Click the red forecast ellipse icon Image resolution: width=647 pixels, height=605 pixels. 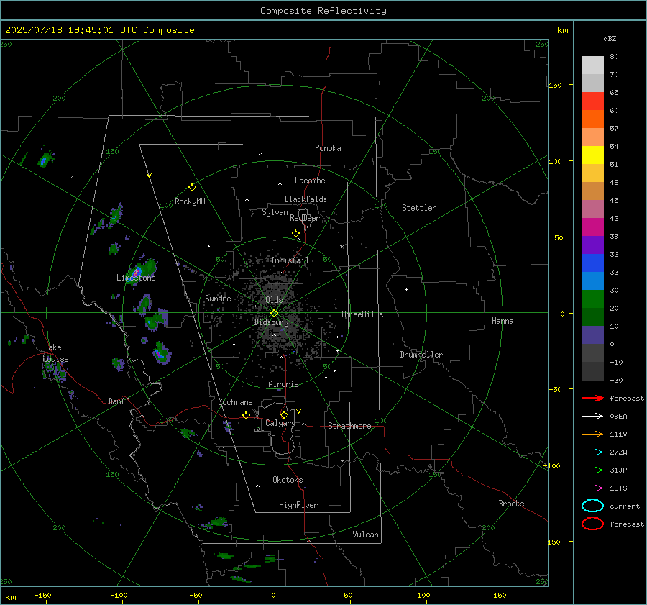click(592, 524)
